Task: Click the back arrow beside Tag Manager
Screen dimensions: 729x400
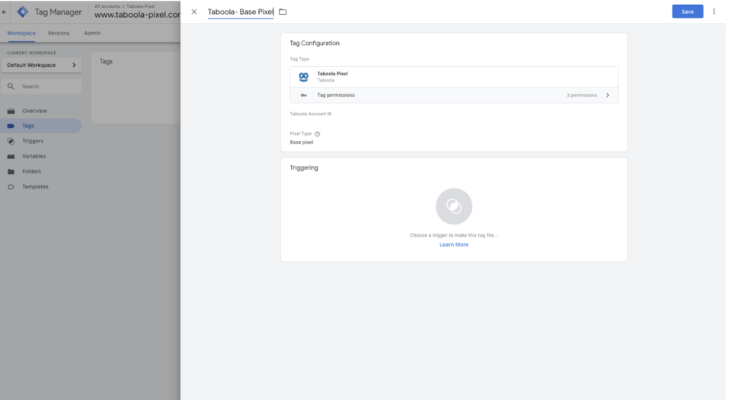Action: tap(5, 12)
